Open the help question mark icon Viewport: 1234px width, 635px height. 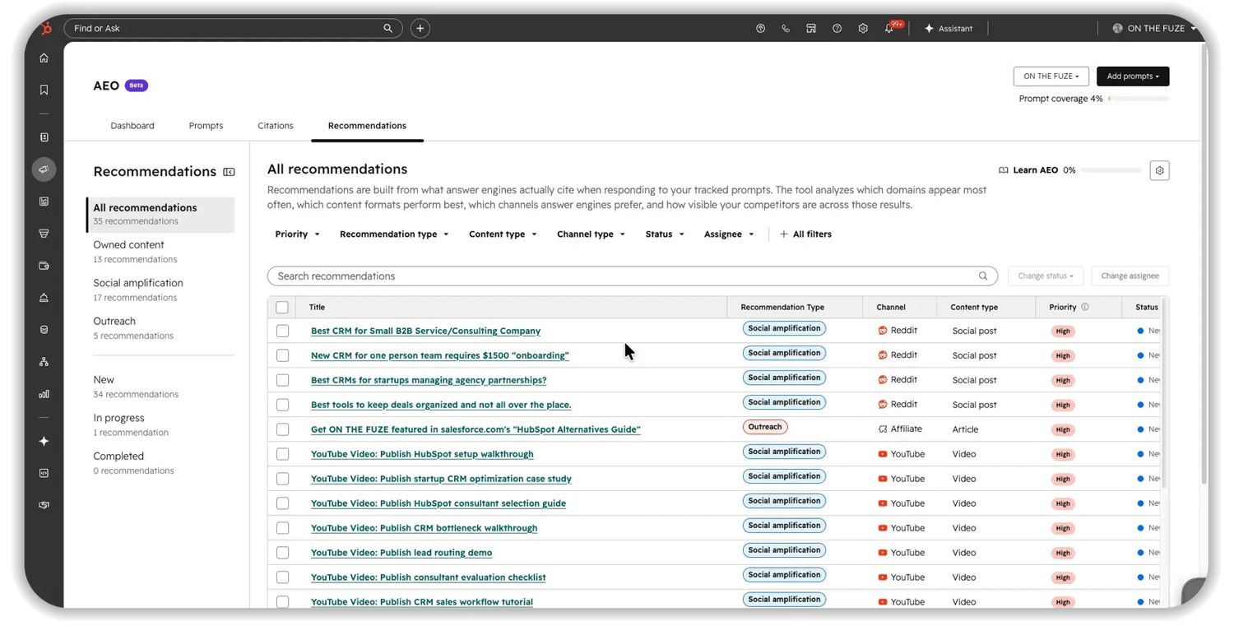click(x=837, y=28)
